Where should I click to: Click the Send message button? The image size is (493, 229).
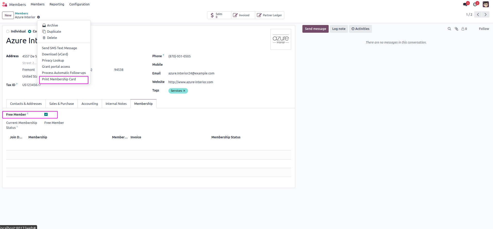(316, 29)
